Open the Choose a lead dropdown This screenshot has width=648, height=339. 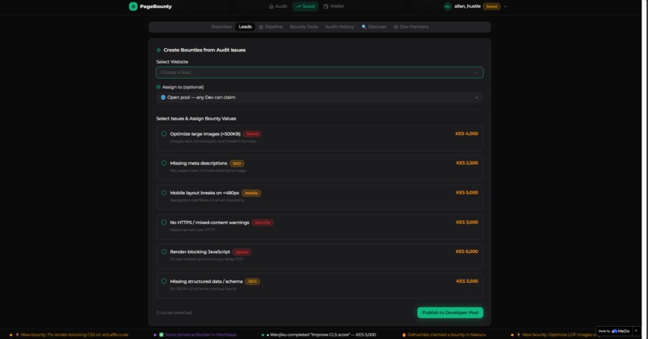coord(319,72)
